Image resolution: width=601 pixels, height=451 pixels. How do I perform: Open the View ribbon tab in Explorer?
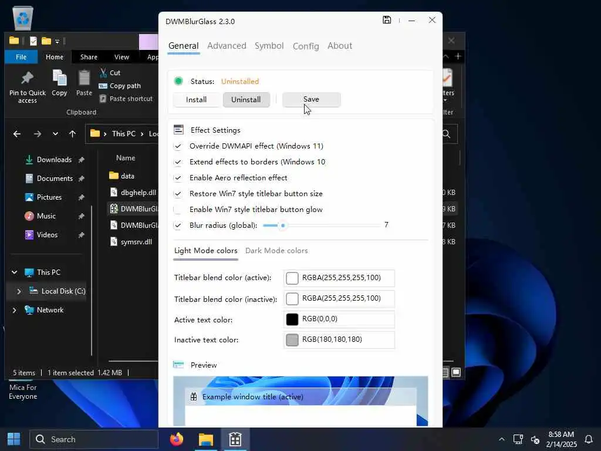point(121,57)
